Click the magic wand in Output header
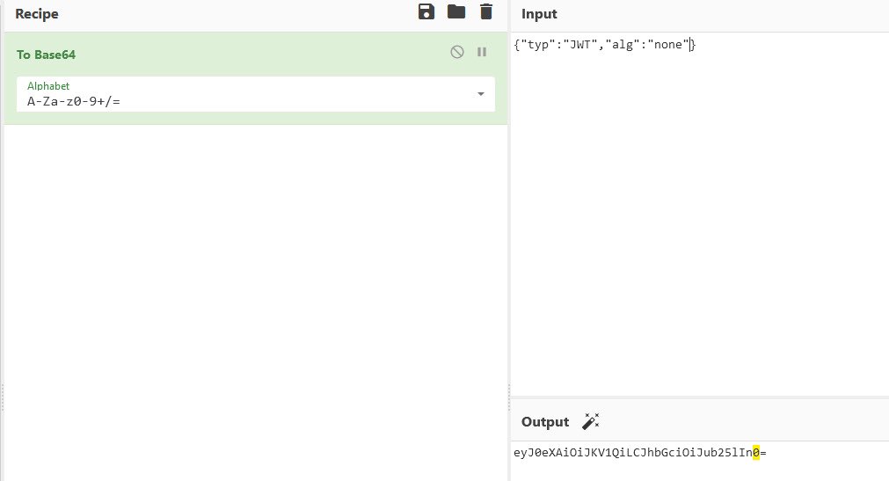Viewport: 889px width, 481px height. 590,421
